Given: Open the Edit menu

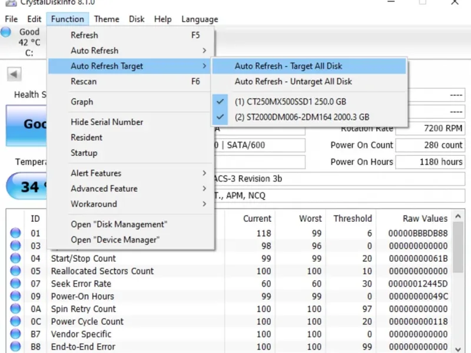Looking at the screenshot, I should (x=34, y=19).
